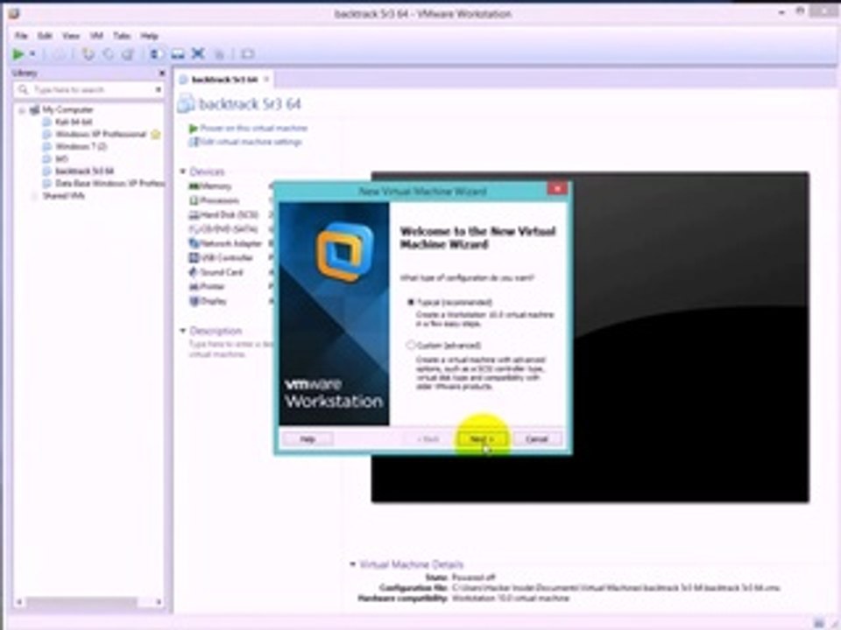Click the Description text entry area
Image resolution: width=841 pixels, height=630 pixels.
[x=230, y=349]
